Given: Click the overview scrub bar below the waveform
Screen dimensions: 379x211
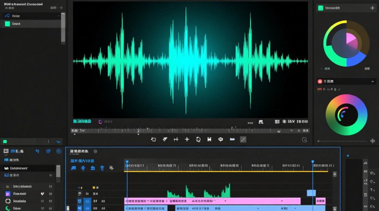Looking at the screenshot, I should [190, 131].
